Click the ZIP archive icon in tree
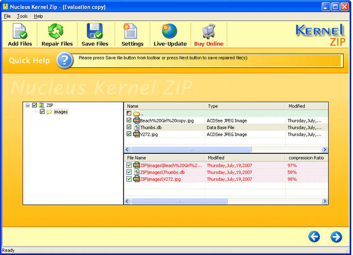 tap(41, 105)
